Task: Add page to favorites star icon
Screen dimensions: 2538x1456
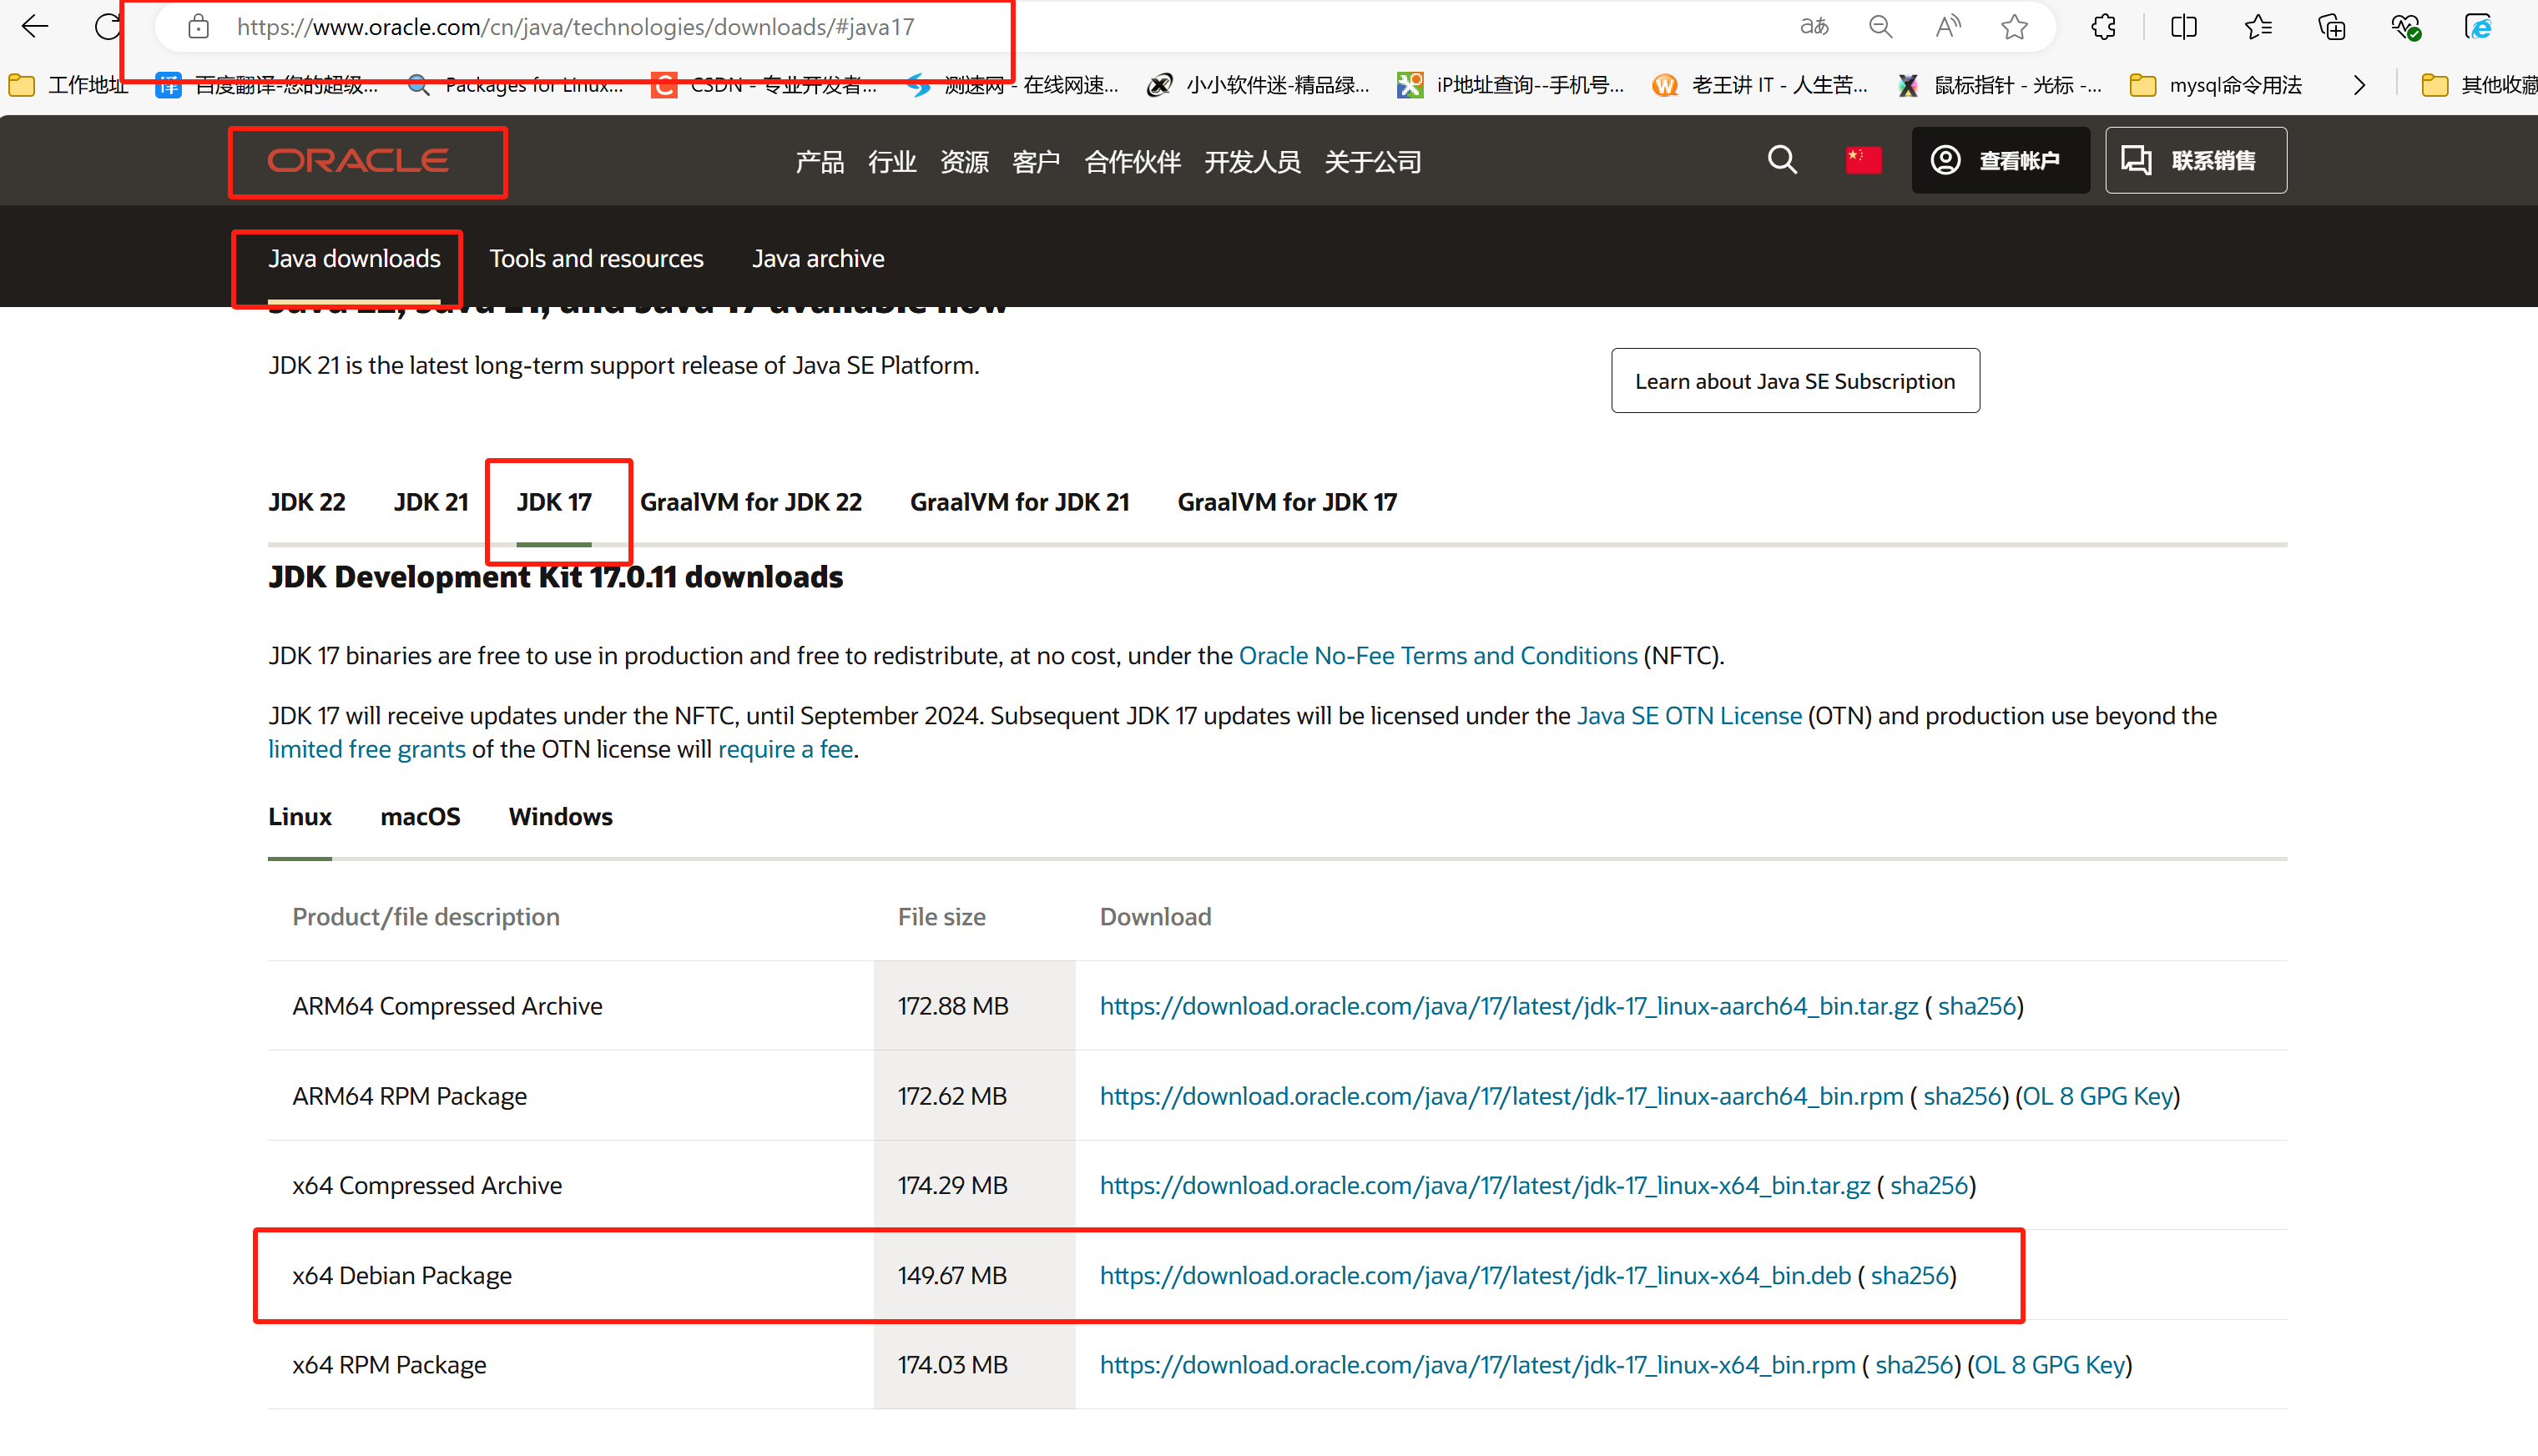Action: pos(2014,27)
